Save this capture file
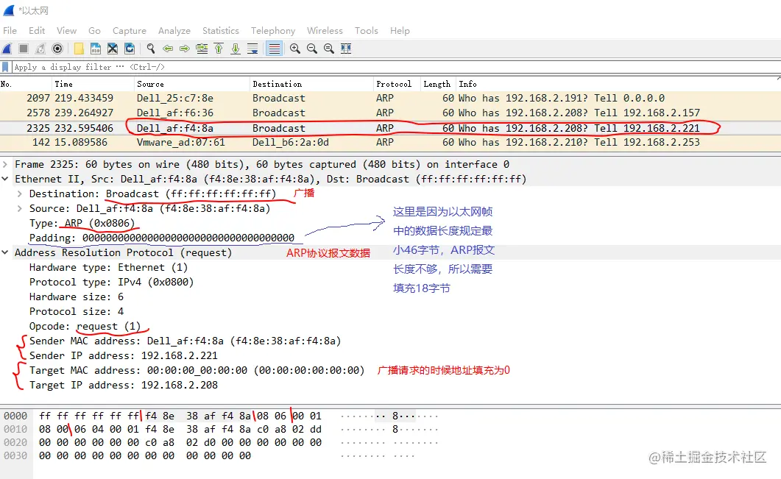Image resolution: width=781 pixels, height=479 pixels. point(96,49)
